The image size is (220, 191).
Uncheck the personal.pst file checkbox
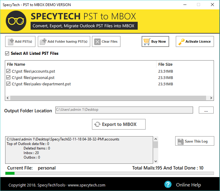coord(8,77)
